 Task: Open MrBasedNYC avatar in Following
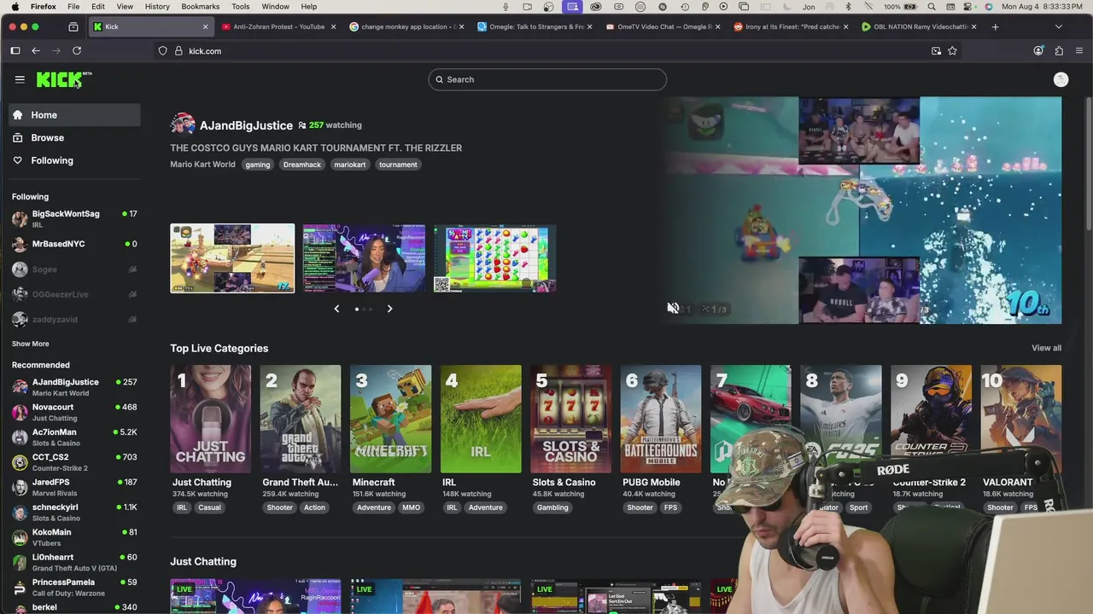[x=20, y=244]
